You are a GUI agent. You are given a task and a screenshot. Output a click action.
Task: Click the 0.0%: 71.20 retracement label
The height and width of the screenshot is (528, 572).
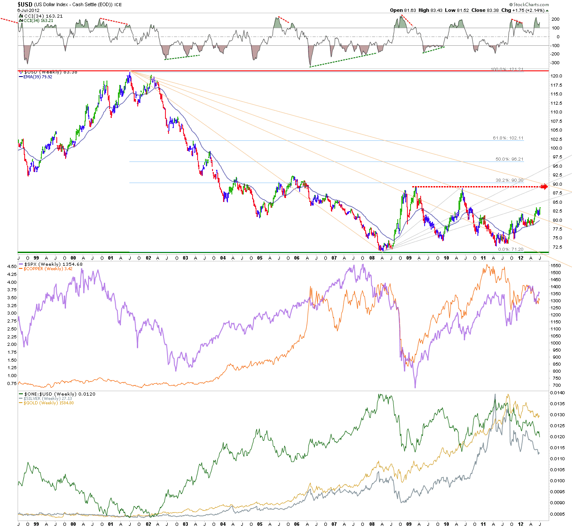510,249
